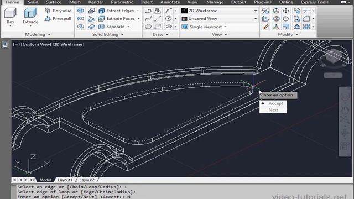
Task: Click the ribbon minimize toggle beside Express Tools
Action: [x=343, y=2]
